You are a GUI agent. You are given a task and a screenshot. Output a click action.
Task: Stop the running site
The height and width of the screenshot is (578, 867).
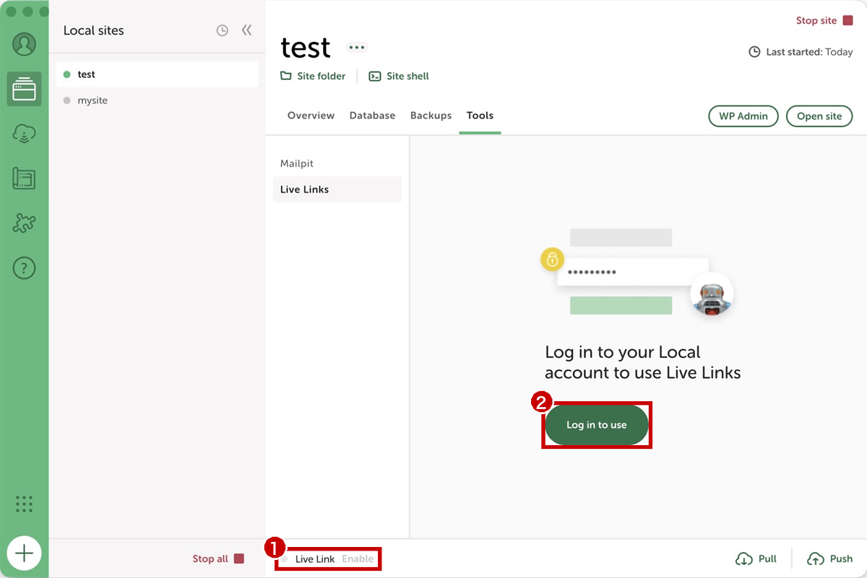pyautogui.click(x=824, y=20)
